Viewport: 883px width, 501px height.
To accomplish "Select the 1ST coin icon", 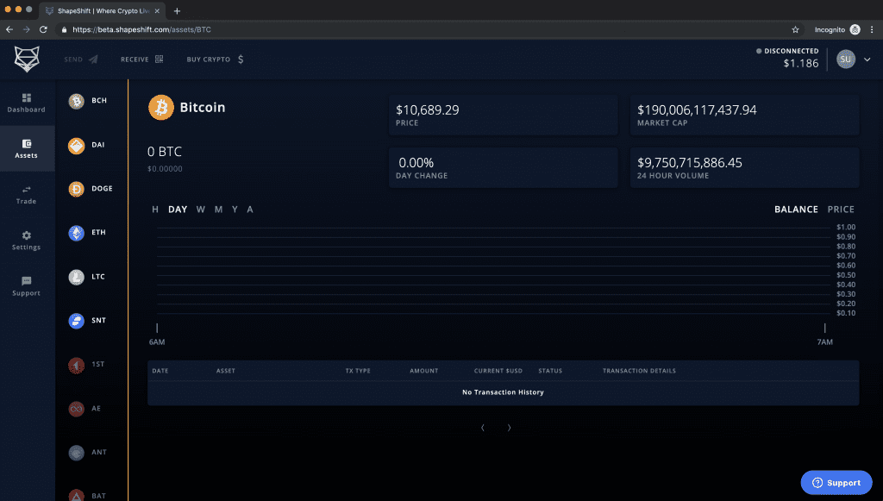I will tap(76, 366).
